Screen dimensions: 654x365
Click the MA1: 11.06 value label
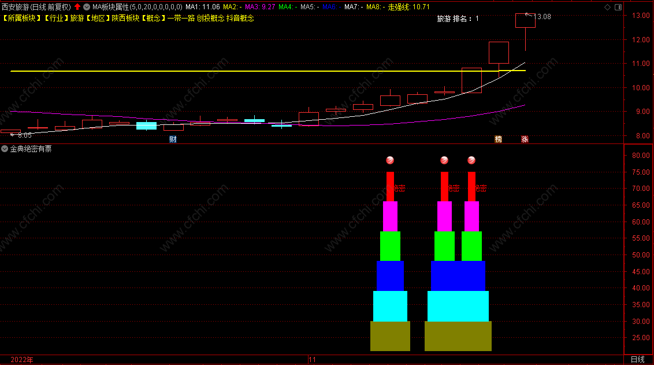(x=203, y=7)
